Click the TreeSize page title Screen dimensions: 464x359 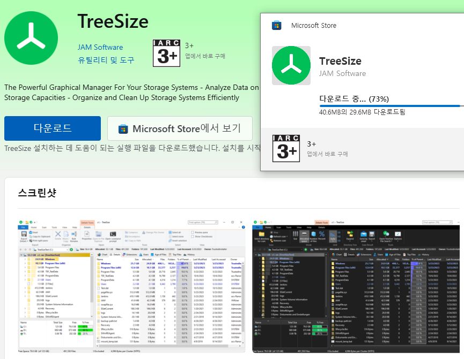[x=113, y=21]
